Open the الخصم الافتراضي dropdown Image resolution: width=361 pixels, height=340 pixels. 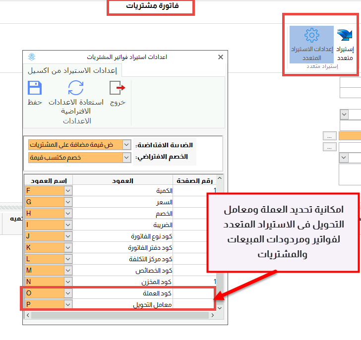pyautogui.click(x=126, y=158)
